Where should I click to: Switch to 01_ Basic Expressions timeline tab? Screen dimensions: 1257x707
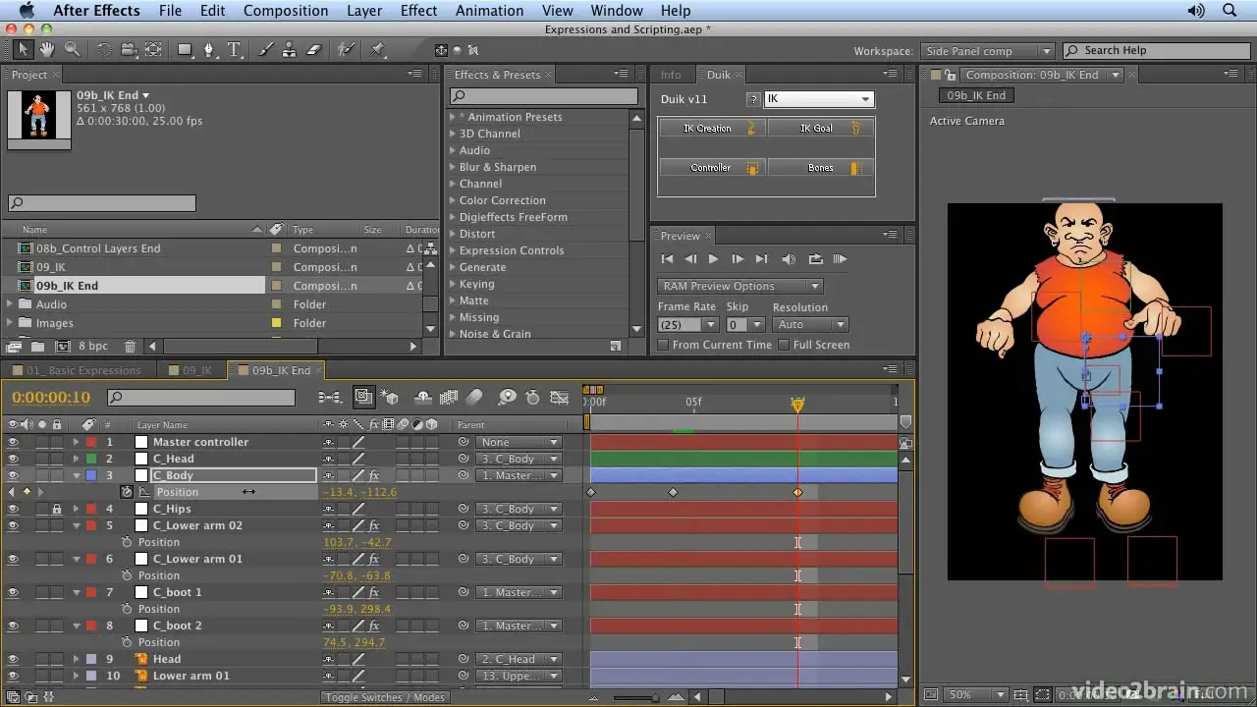(x=82, y=371)
